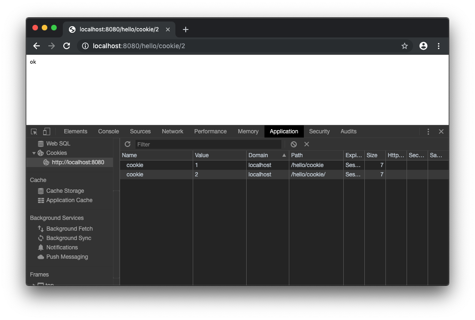Sort by the Name column header
The width and height of the screenshot is (475, 320).
click(x=156, y=155)
